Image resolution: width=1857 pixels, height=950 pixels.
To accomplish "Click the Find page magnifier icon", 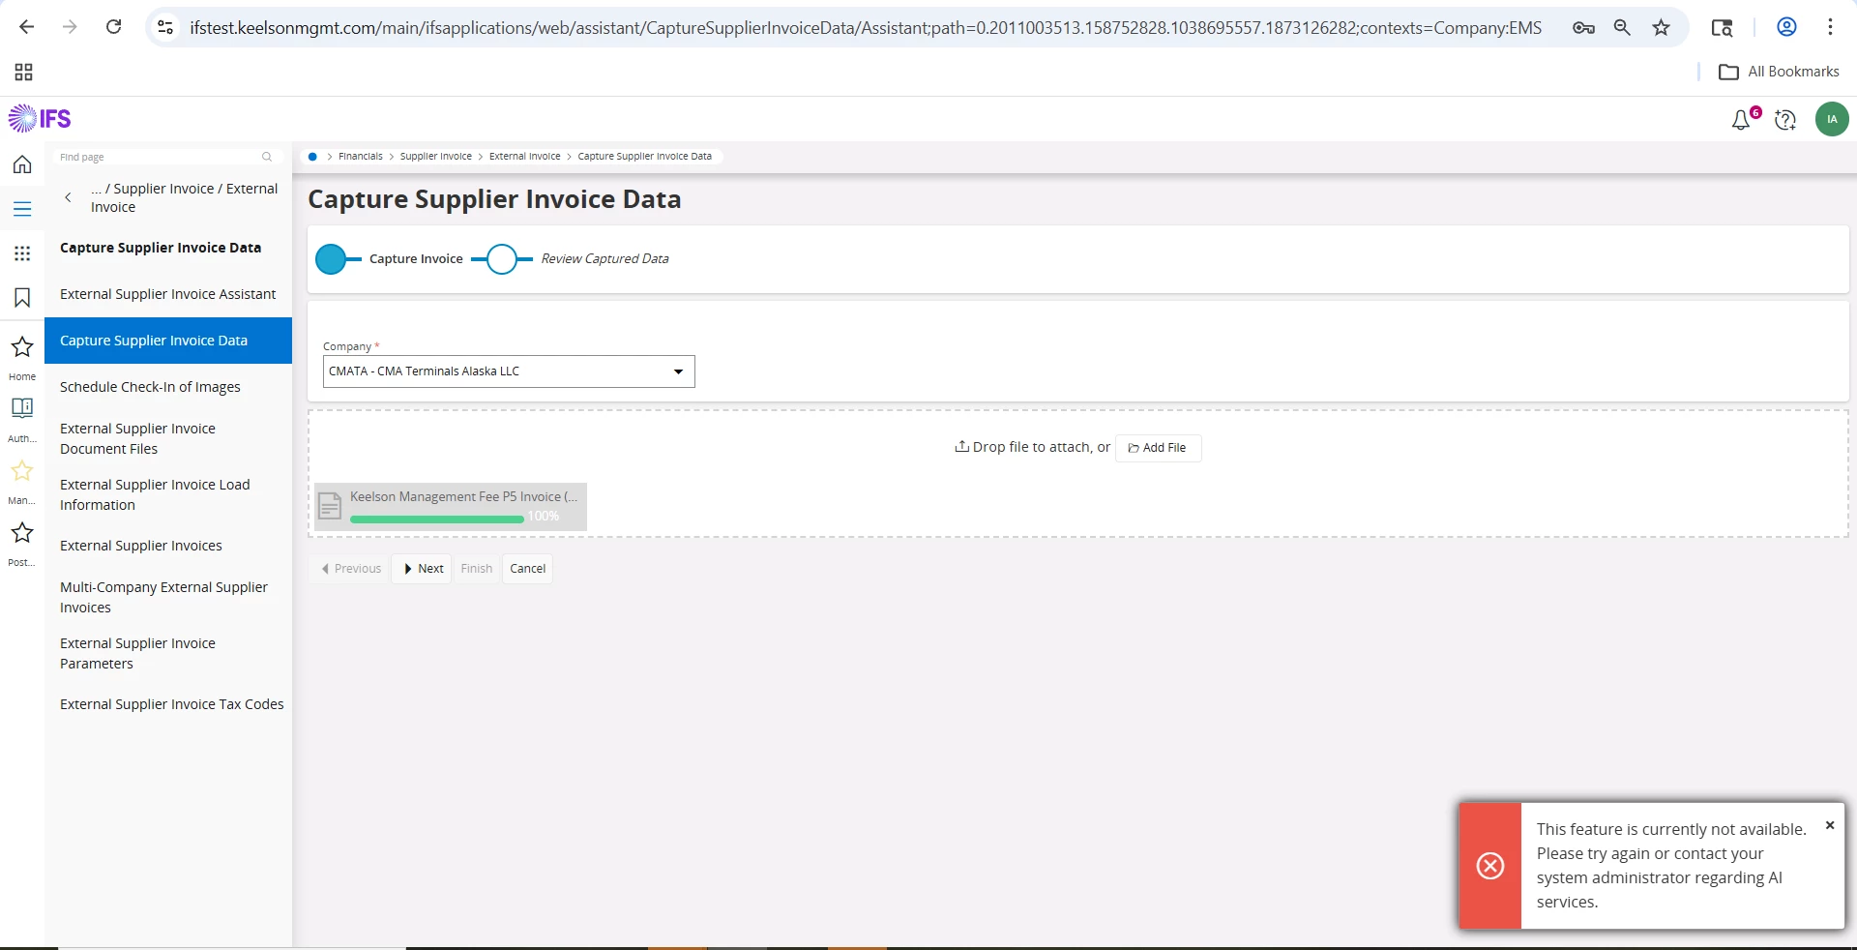I will click(267, 157).
